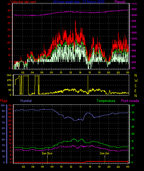Click the 'Velocitat del vent' title label
144x171 pixels.
(x=23, y=2)
